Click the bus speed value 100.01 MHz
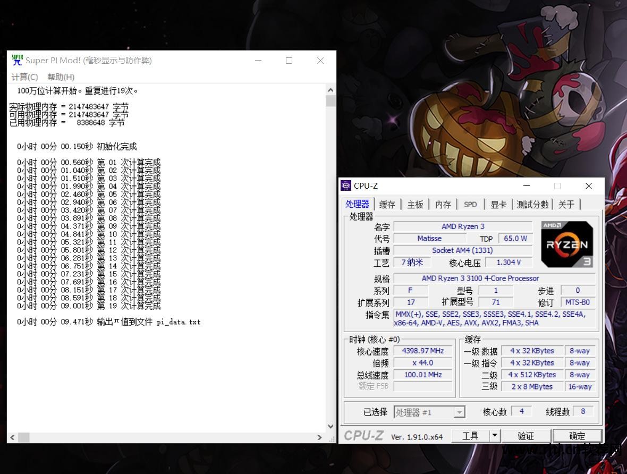The width and height of the screenshot is (627, 474). [423, 375]
